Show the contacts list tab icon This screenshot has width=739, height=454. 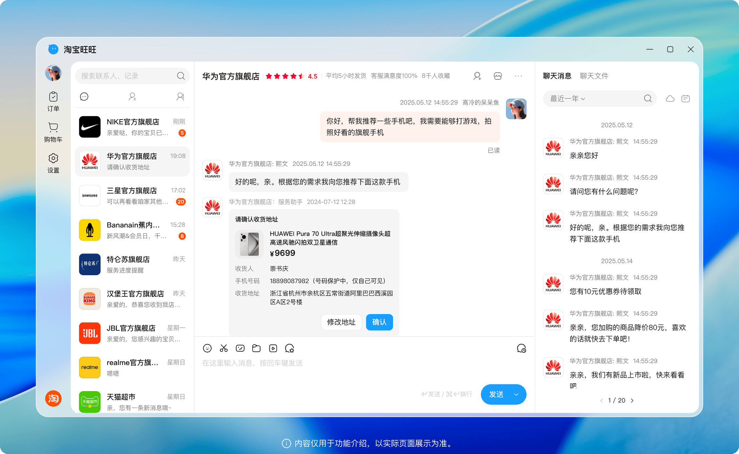click(x=132, y=97)
